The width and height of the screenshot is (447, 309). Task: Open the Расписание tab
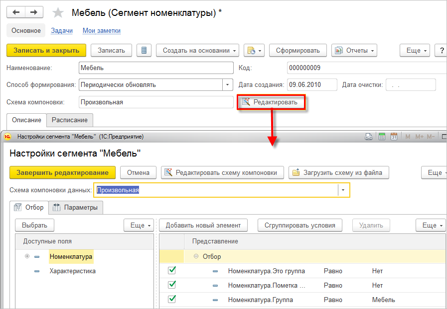(70, 120)
